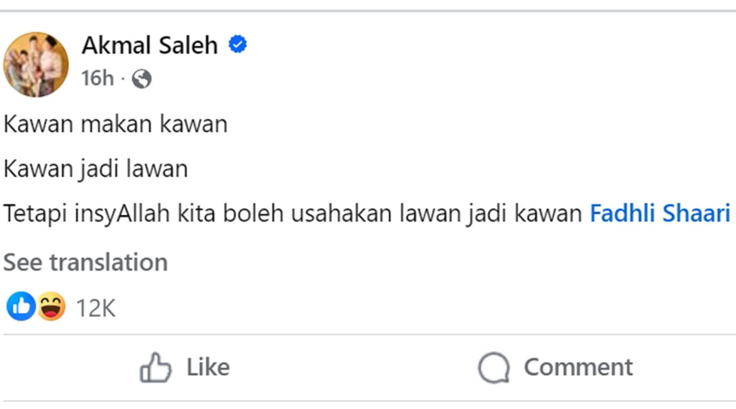Open the 16h post timestamp
Screen dimensions: 736x409
[x=97, y=78]
